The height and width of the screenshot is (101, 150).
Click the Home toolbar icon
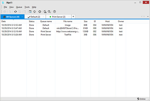[x=34, y=12]
